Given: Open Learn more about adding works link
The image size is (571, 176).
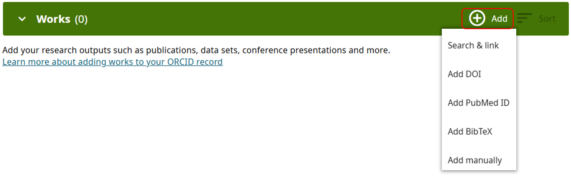Looking at the screenshot, I should pyautogui.click(x=113, y=62).
